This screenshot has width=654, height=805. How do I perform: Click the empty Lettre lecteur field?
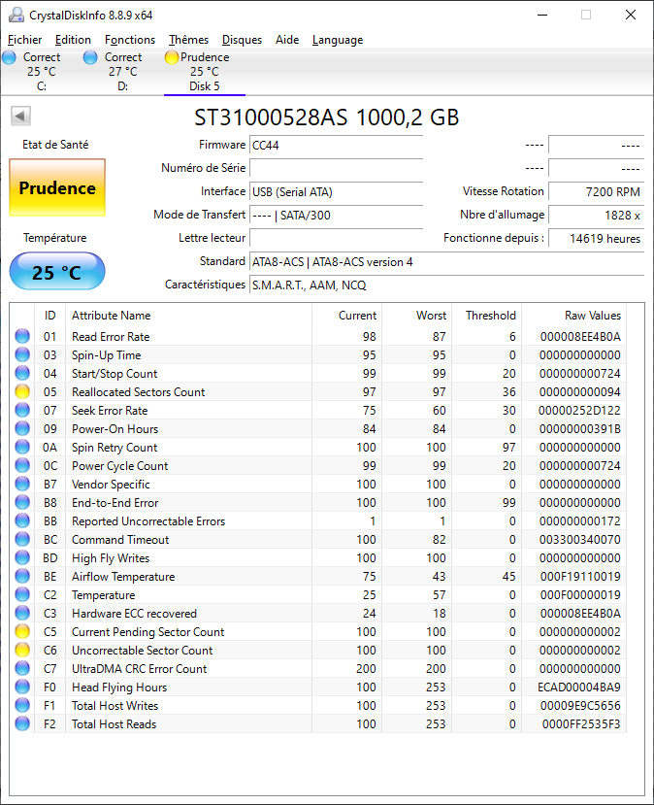(x=336, y=238)
